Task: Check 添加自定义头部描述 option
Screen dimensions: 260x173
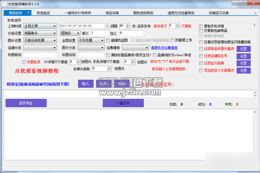Action: (201, 70)
